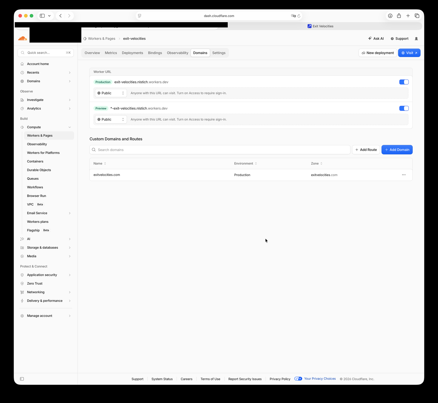The height and width of the screenshot is (403, 438).
Task: Open Production URL Public access dropdown
Action: (x=111, y=93)
